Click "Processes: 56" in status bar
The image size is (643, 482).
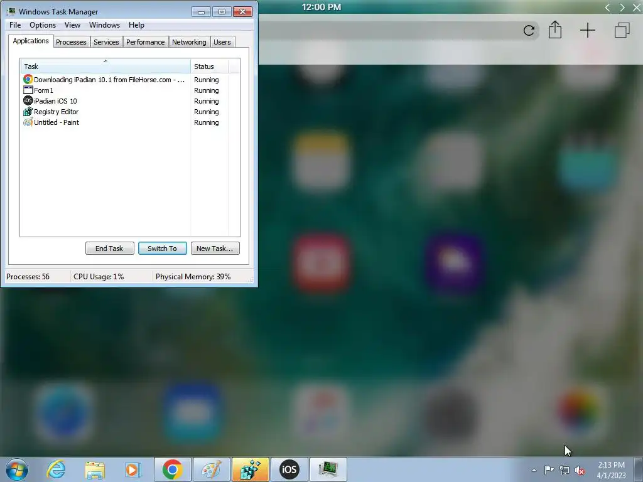point(28,277)
